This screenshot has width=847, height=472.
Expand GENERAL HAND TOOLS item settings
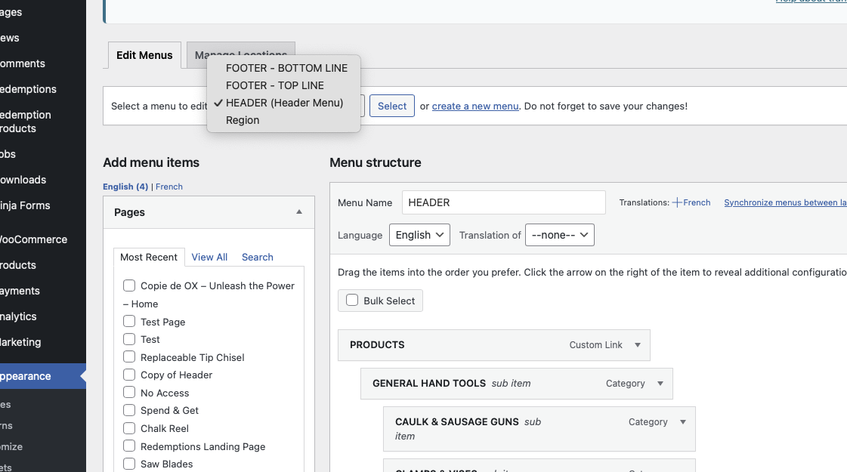(660, 384)
